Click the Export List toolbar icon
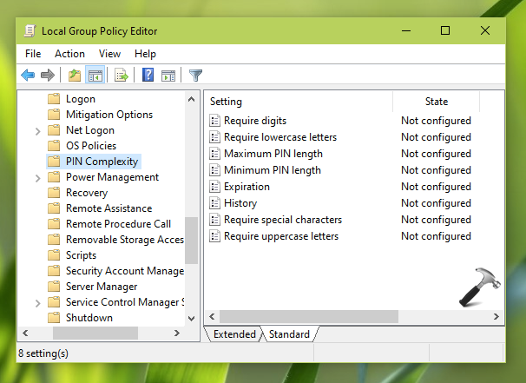 (122, 76)
